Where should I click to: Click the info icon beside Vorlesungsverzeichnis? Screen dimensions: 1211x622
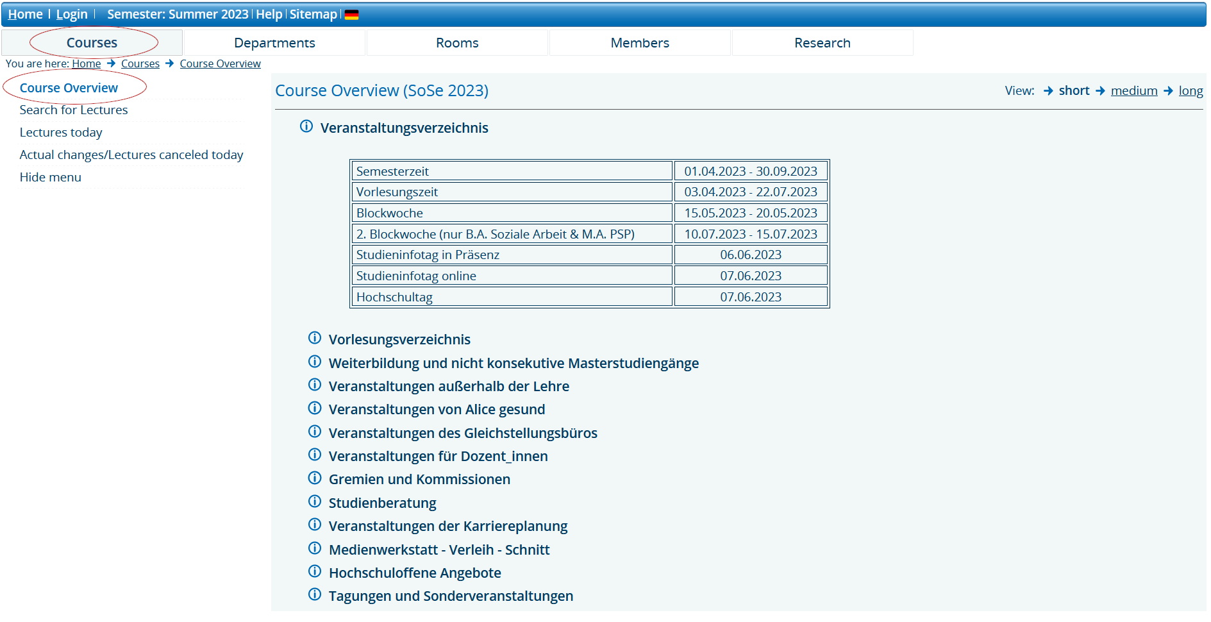[315, 338]
